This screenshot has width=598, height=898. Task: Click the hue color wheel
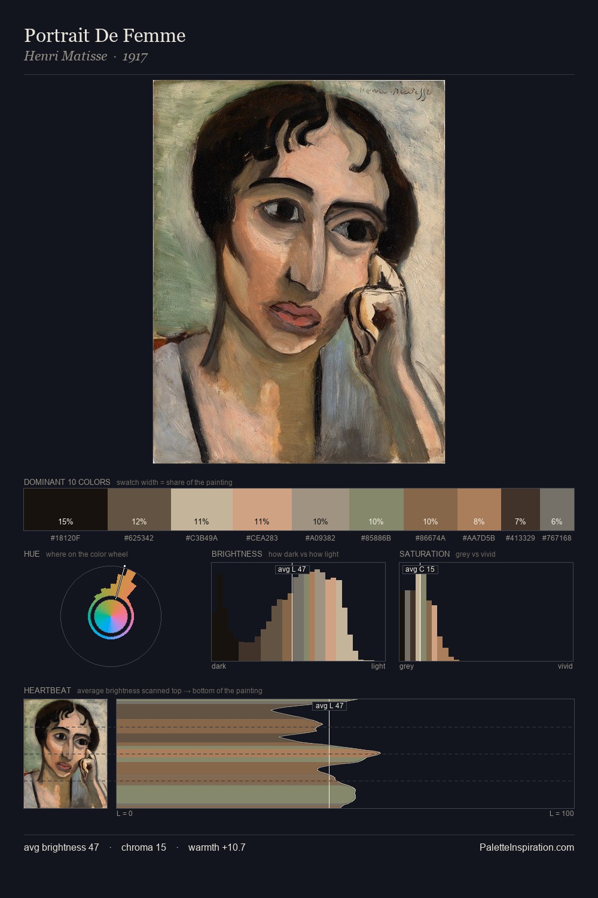[111, 616]
